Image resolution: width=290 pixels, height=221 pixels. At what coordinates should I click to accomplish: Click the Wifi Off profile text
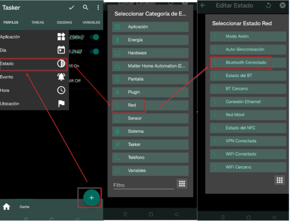74,81
